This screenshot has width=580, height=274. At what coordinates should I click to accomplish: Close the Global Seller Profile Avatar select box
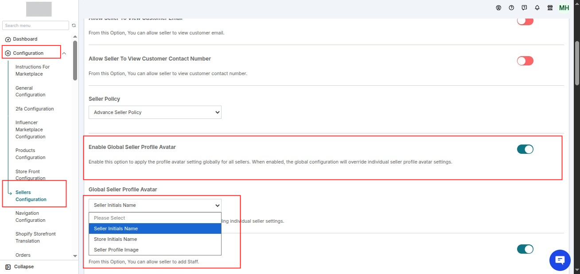[155, 205]
